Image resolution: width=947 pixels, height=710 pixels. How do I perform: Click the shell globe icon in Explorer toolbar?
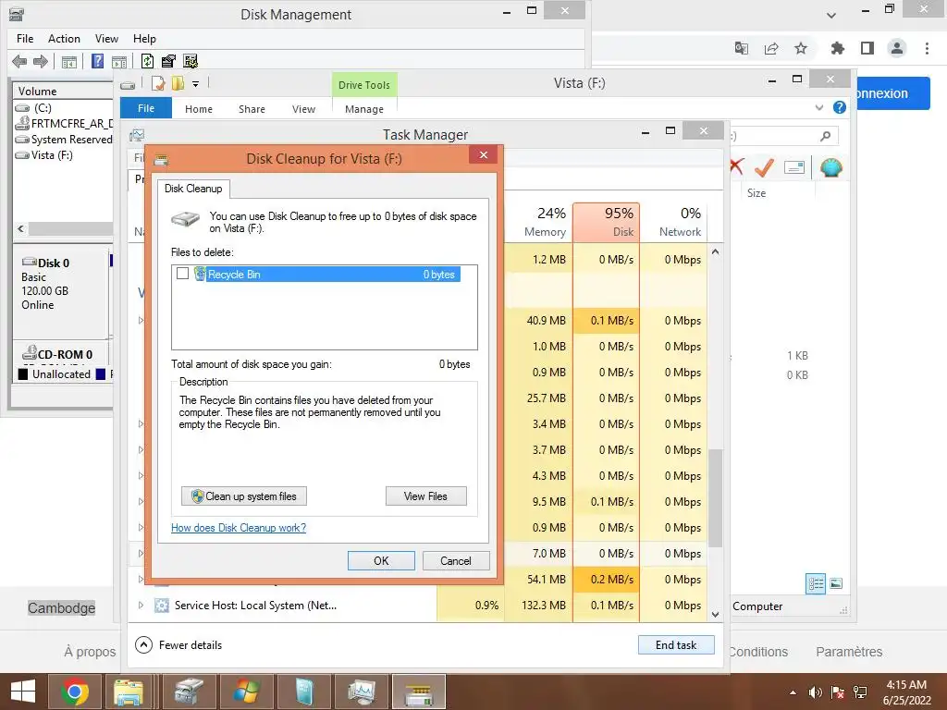pos(831,167)
